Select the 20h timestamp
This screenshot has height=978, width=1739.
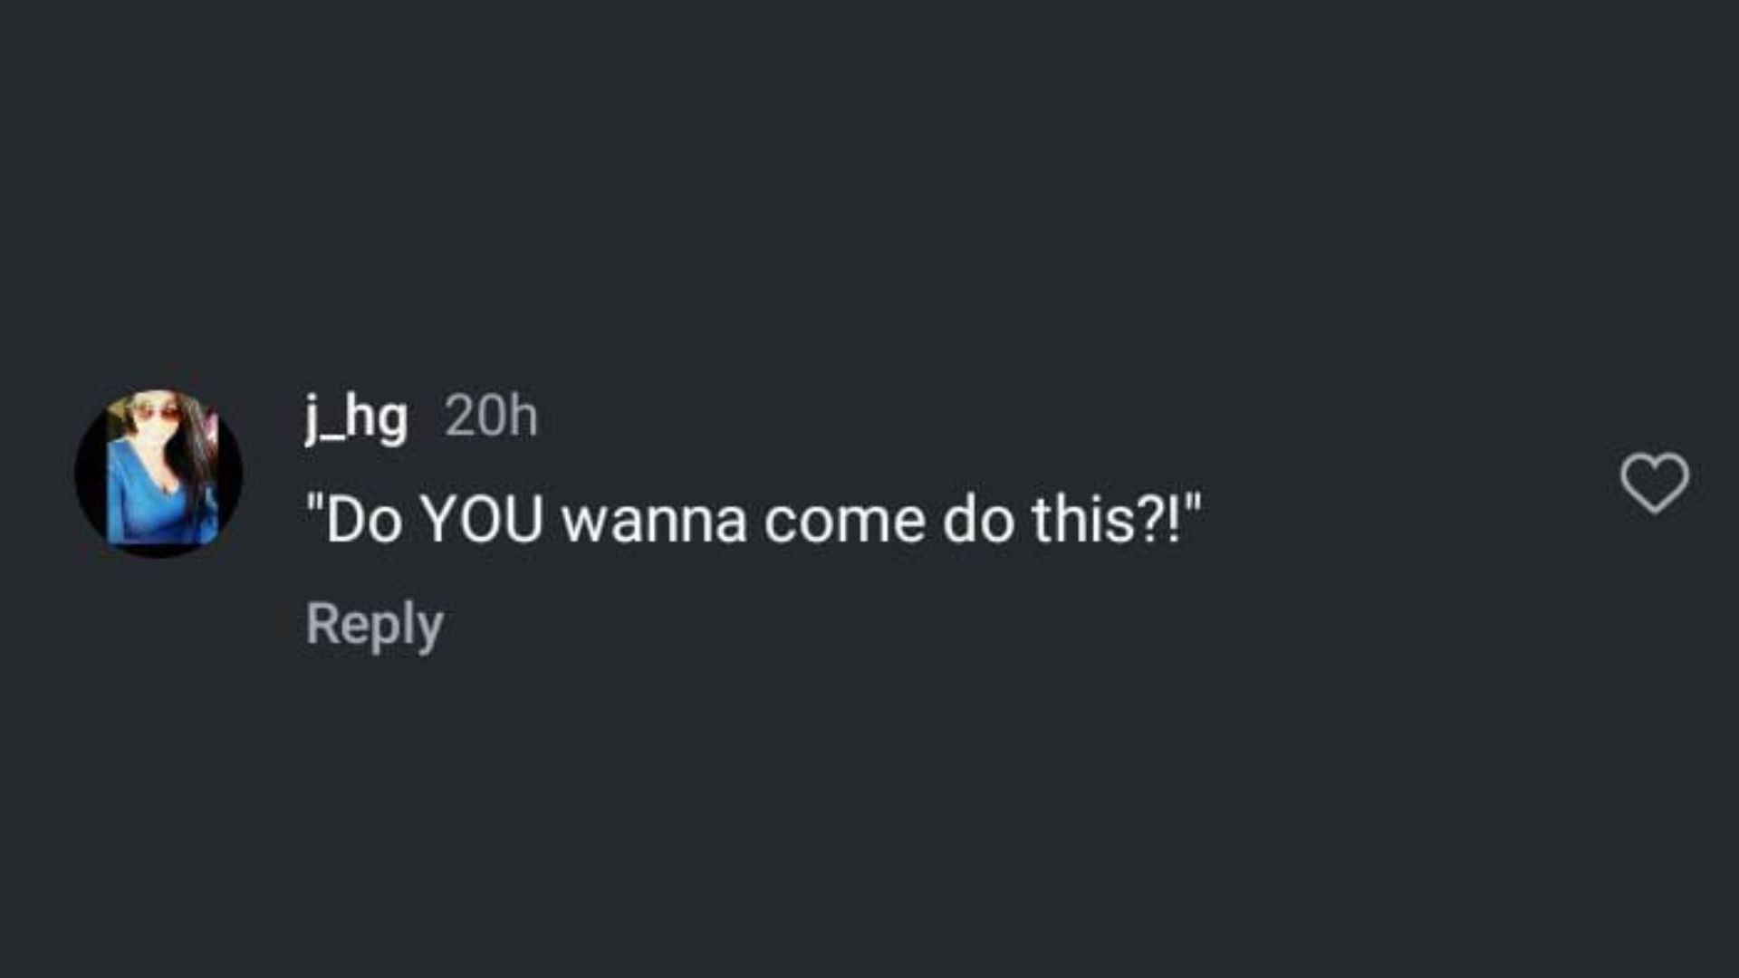point(491,417)
